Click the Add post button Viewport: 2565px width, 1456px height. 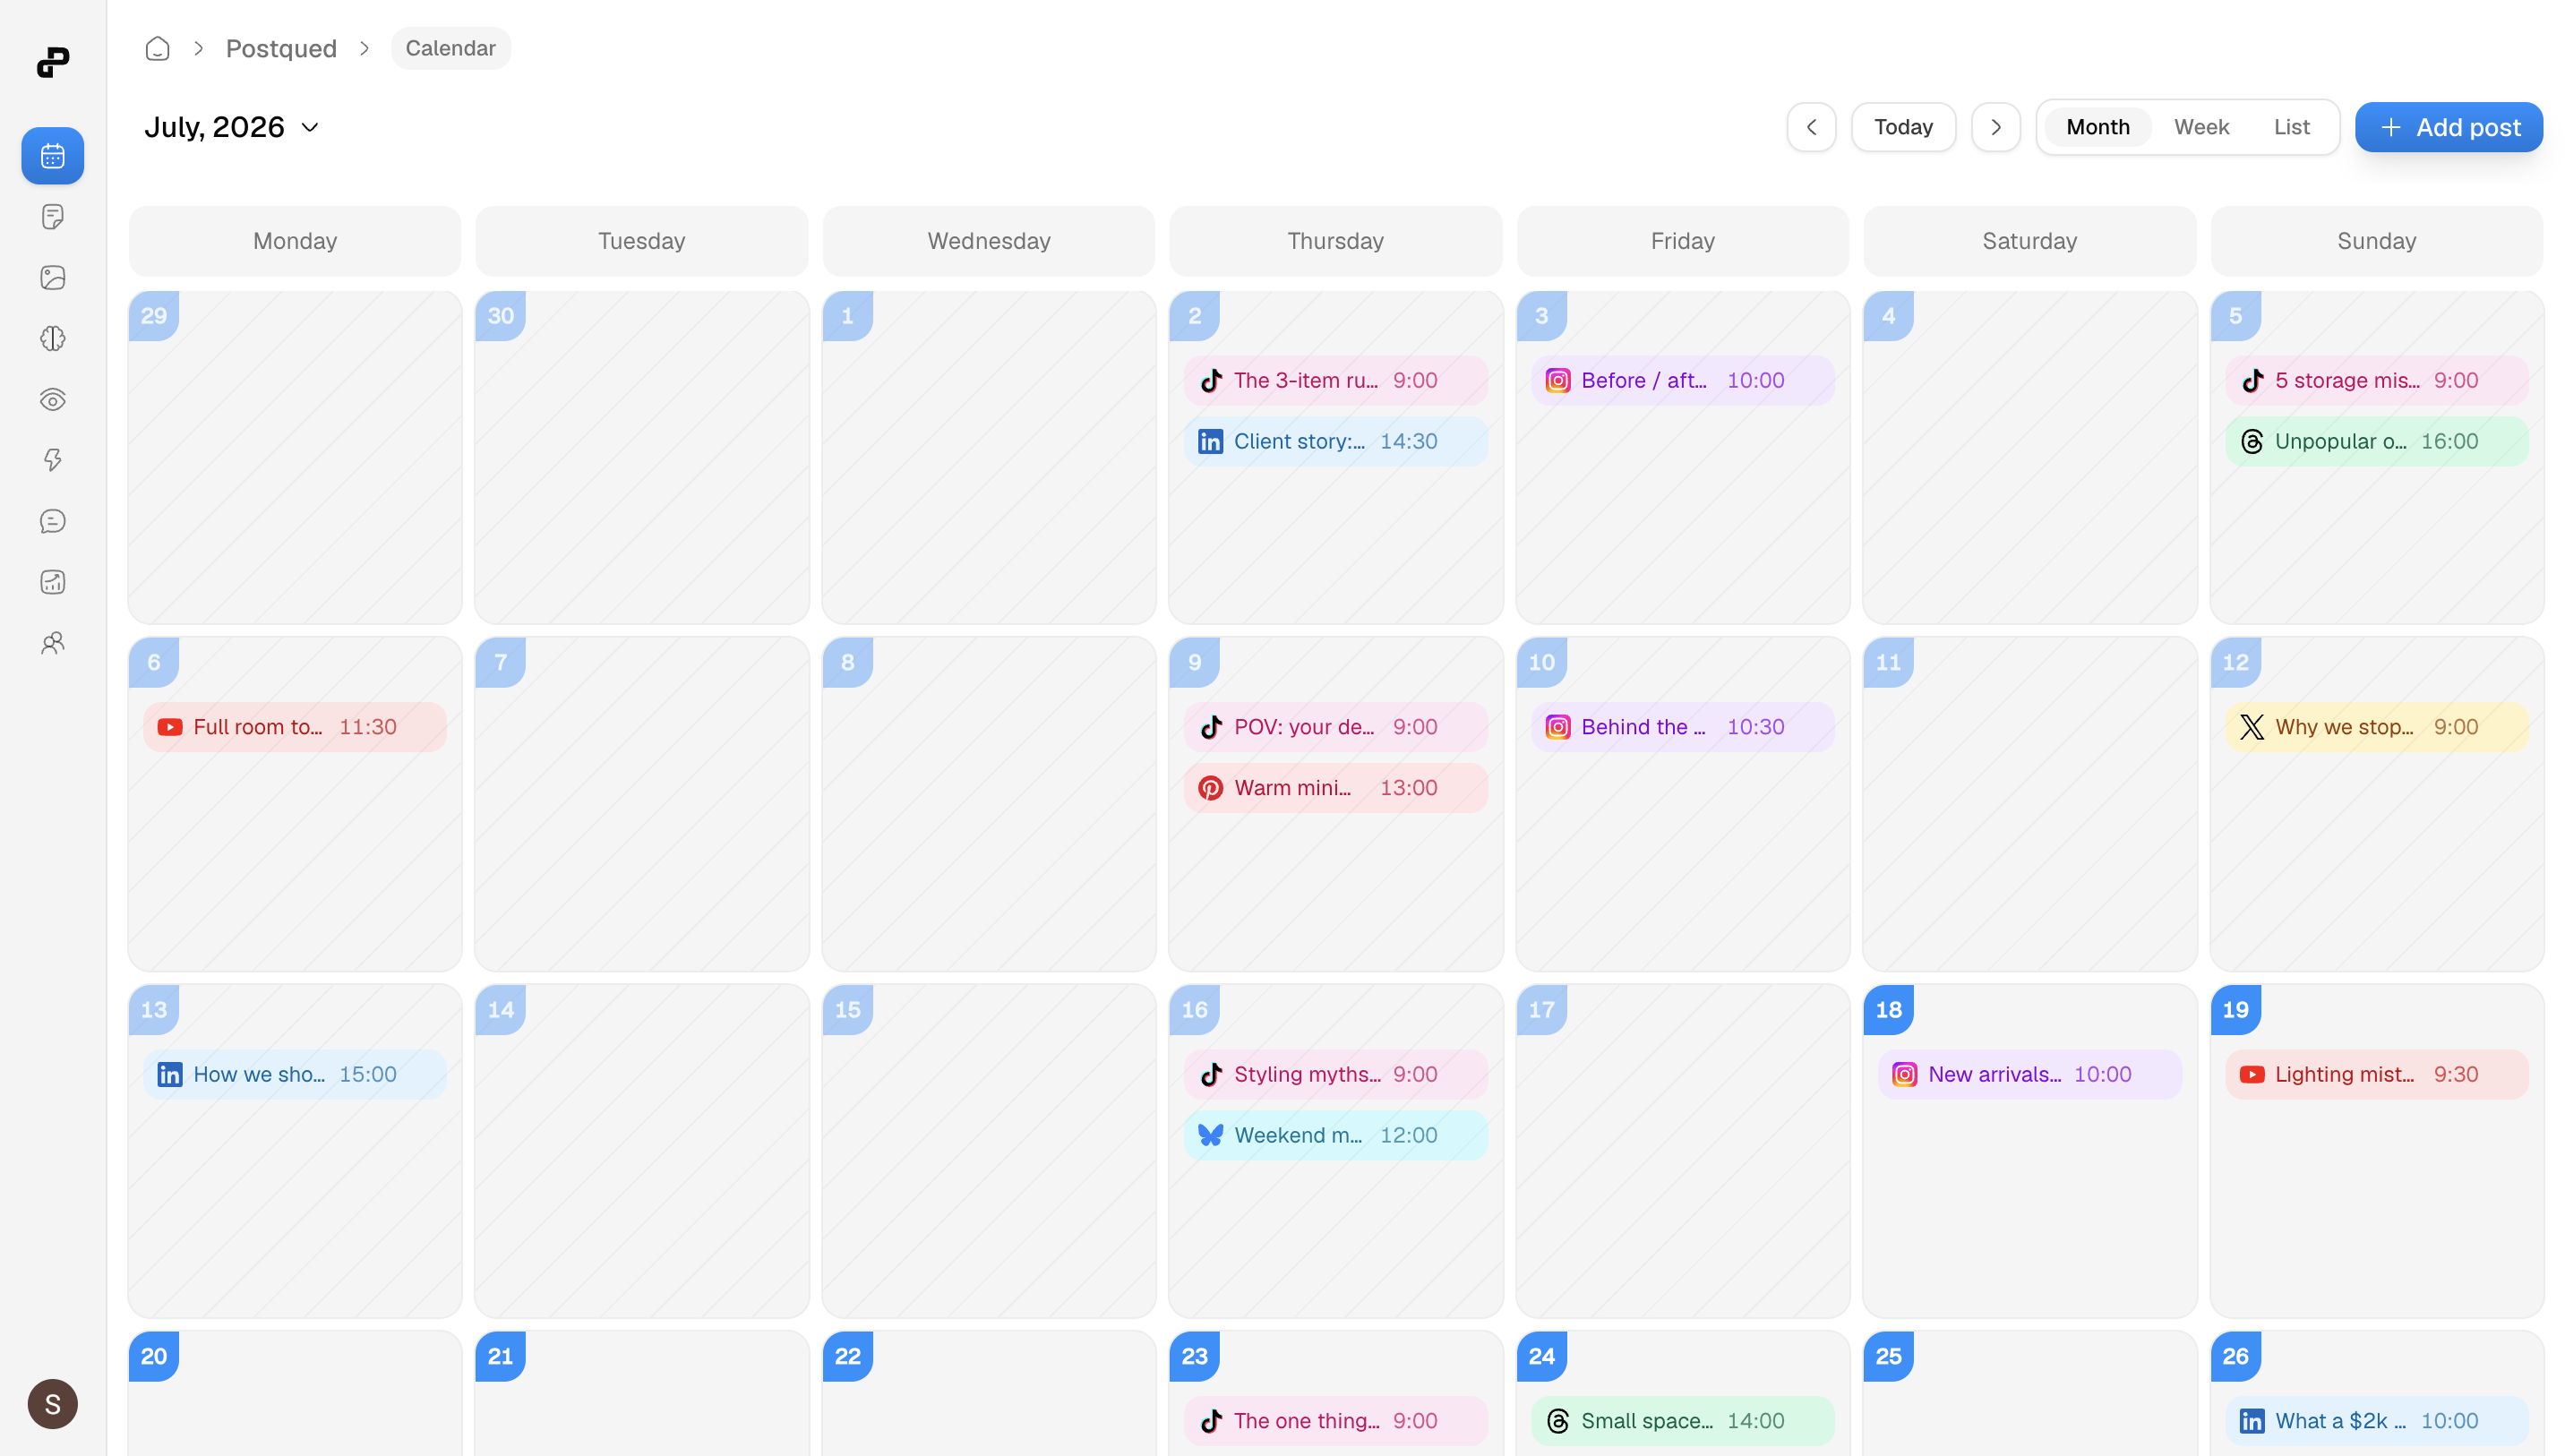[2448, 127]
